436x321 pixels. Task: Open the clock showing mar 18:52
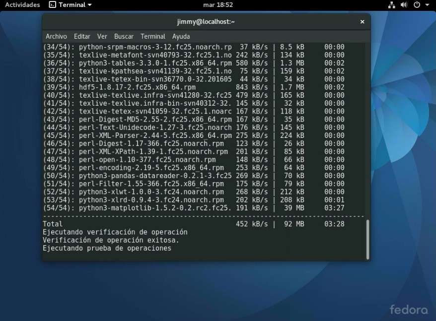tap(218, 5)
